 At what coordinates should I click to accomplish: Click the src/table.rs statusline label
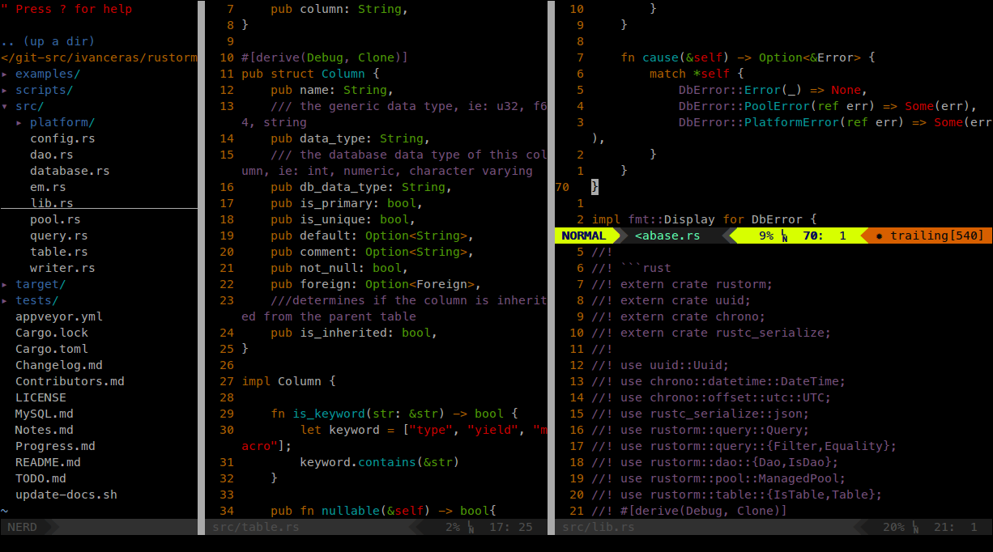[x=256, y=527]
